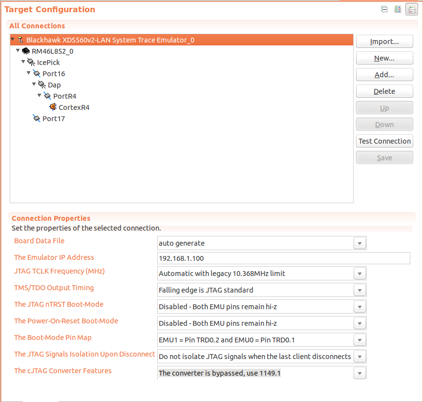Image resolution: width=423 pixels, height=402 pixels.
Task: Click the Down button
Action: click(384, 125)
